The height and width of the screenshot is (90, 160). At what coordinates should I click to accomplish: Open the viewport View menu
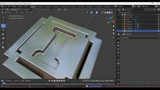[x=17, y=12]
